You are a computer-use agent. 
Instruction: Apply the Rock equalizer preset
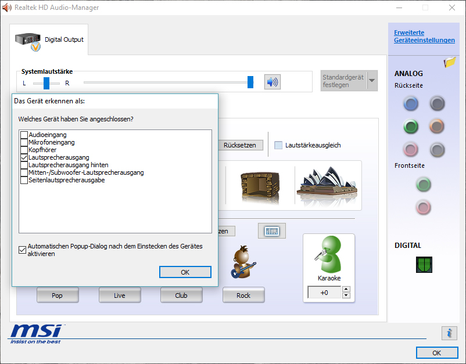pyautogui.click(x=243, y=295)
